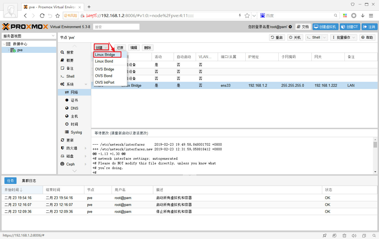Choose OVS Bridge from the create menu
Screen dimensions: 379x239
pyautogui.click(x=109, y=69)
